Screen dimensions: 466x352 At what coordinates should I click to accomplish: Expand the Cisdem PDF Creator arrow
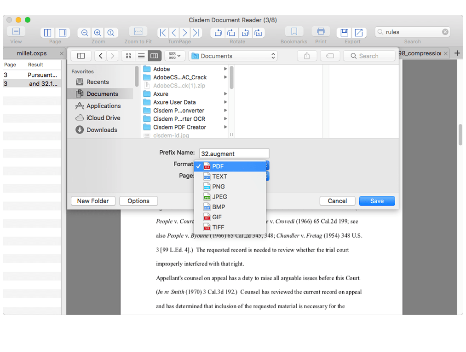[225, 127]
